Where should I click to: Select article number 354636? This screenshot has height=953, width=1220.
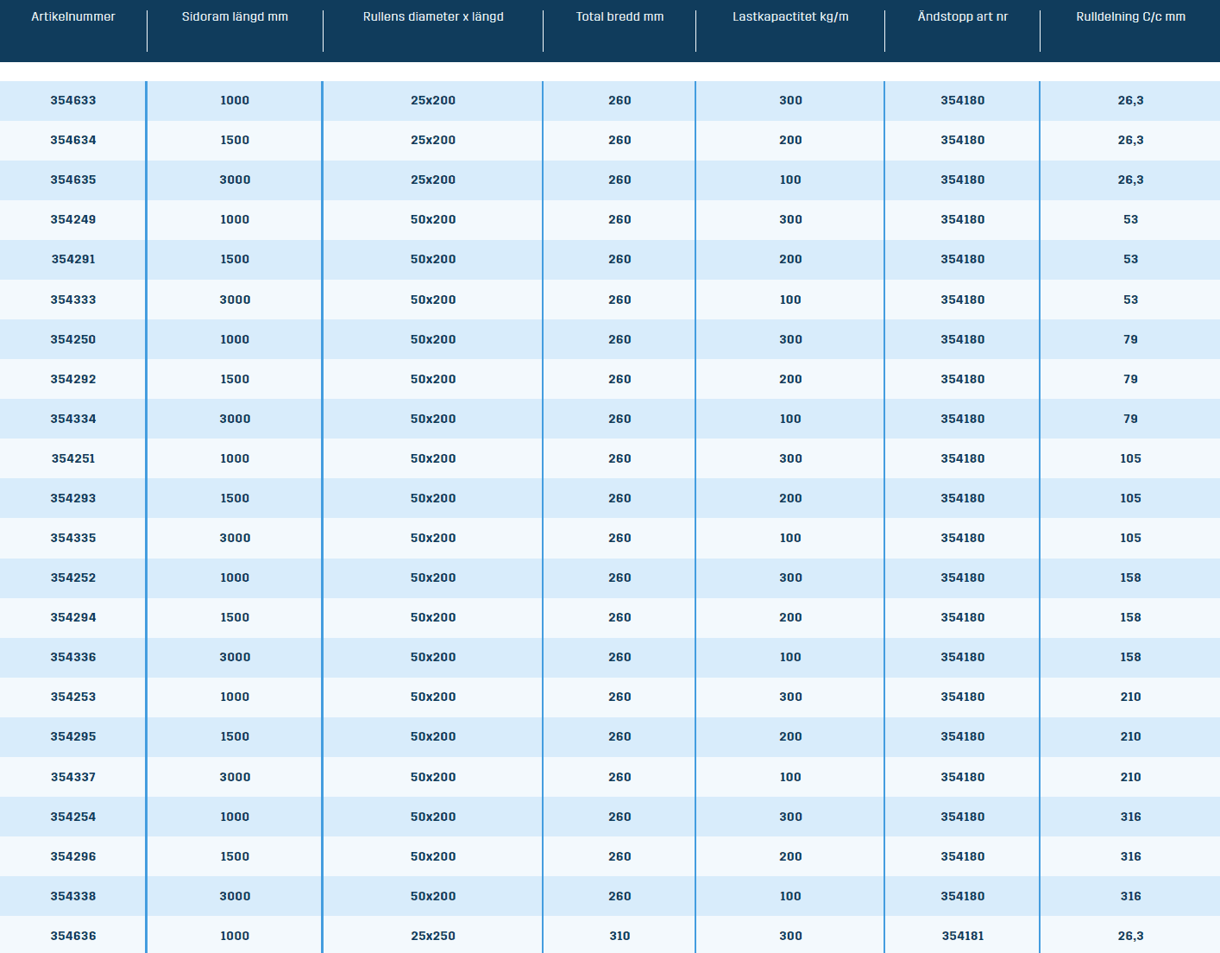[73, 936]
